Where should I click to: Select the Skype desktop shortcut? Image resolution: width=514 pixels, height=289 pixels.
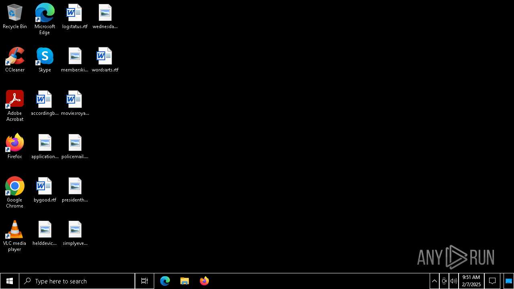[45, 60]
